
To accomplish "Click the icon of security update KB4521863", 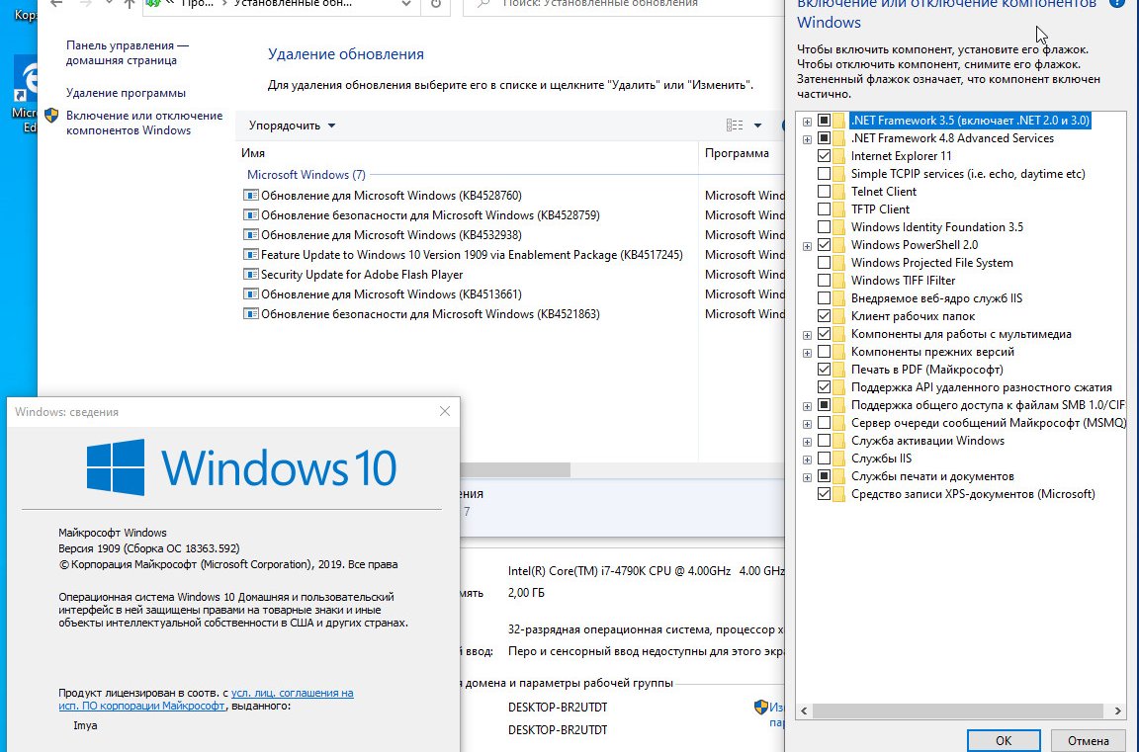I will point(250,313).
